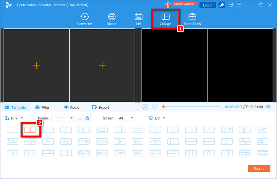Choose the top-bottom split template
The image size is (277, 179).
coord(48,130)
